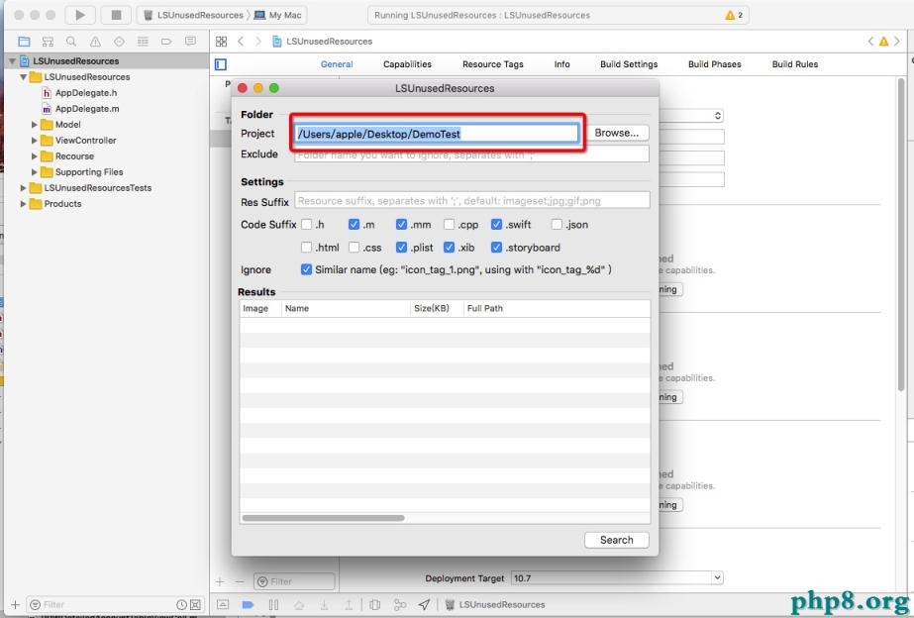Switch to the Build Settings tab
Image resolution: width=914 pixels, height=618 pixels.
coord(628,64)
